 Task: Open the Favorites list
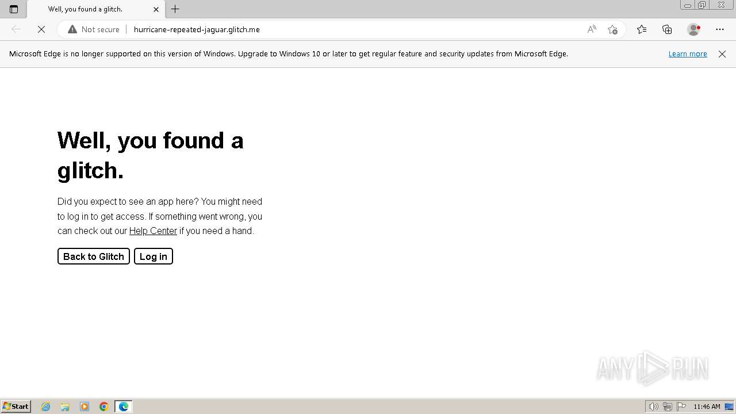[x=642, y=29]
